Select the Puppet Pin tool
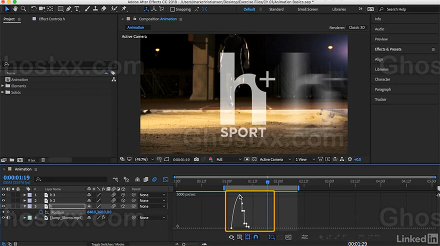 tap(124, 9)
